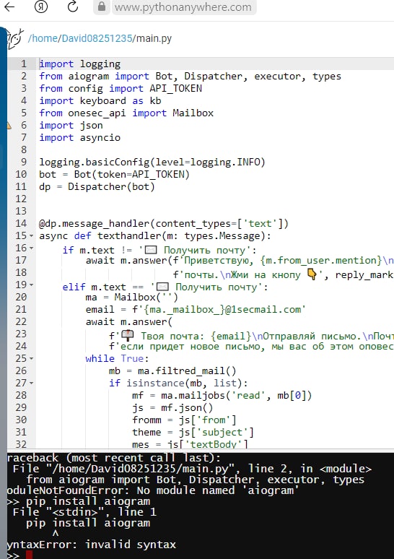Select line number 1 in gutter
The image size is (394, 559).
coord(24,64)
